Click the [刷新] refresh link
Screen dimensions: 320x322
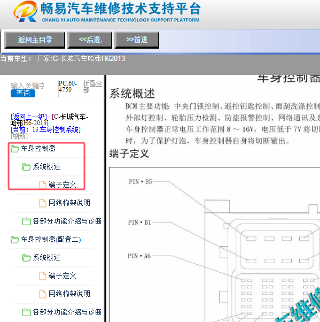click(x=19, y=136)
